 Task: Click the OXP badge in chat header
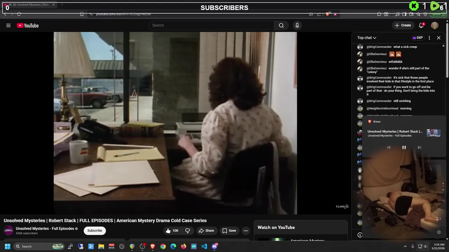[417, 38]
